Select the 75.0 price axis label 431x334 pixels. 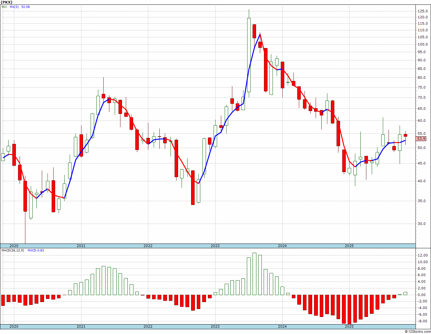coord(421,87)
